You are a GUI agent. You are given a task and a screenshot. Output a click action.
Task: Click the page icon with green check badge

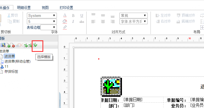click(x=8, y=45)
